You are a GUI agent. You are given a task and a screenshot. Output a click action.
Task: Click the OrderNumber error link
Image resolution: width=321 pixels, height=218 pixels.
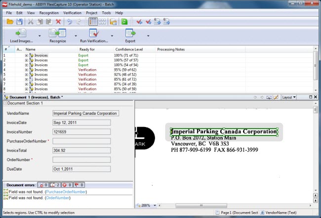[57, 198]
